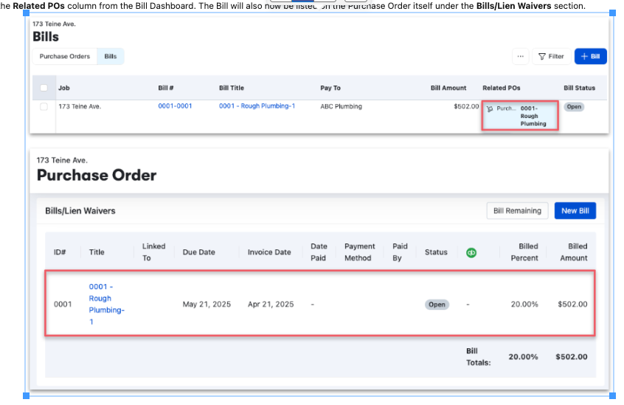Click the $502.00 bill amount in Bills table

pyautogui.click(x=466, y=106)
